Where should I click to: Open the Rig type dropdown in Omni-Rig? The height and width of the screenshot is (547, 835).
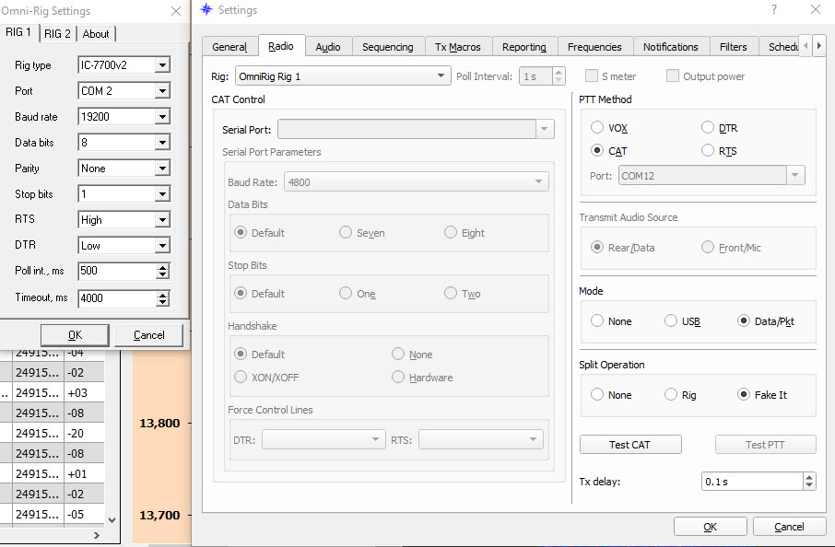(x=162, y=64)
